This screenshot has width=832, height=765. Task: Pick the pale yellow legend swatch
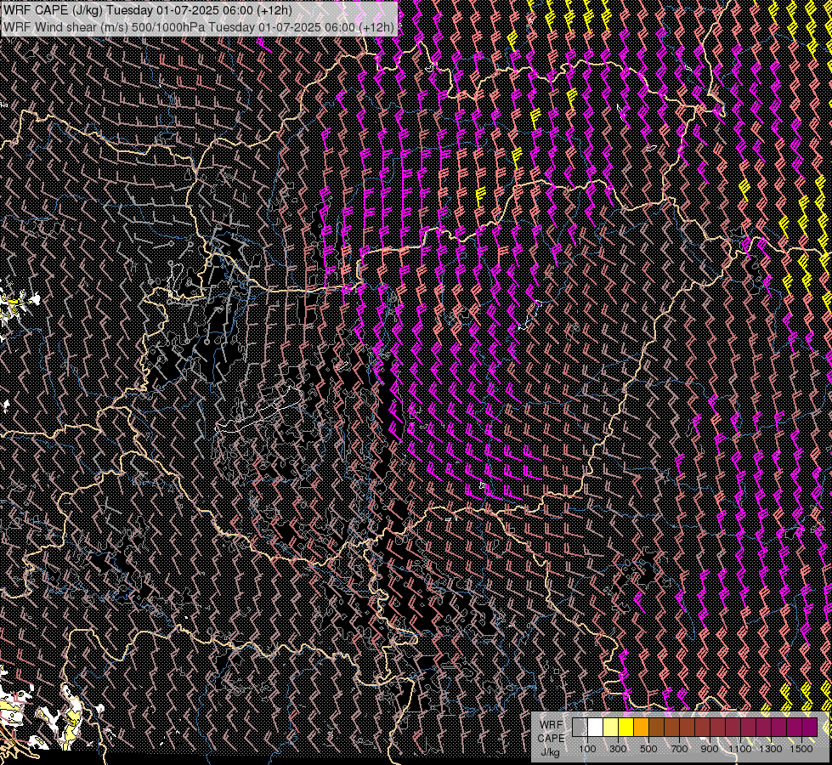coord(611,728)
